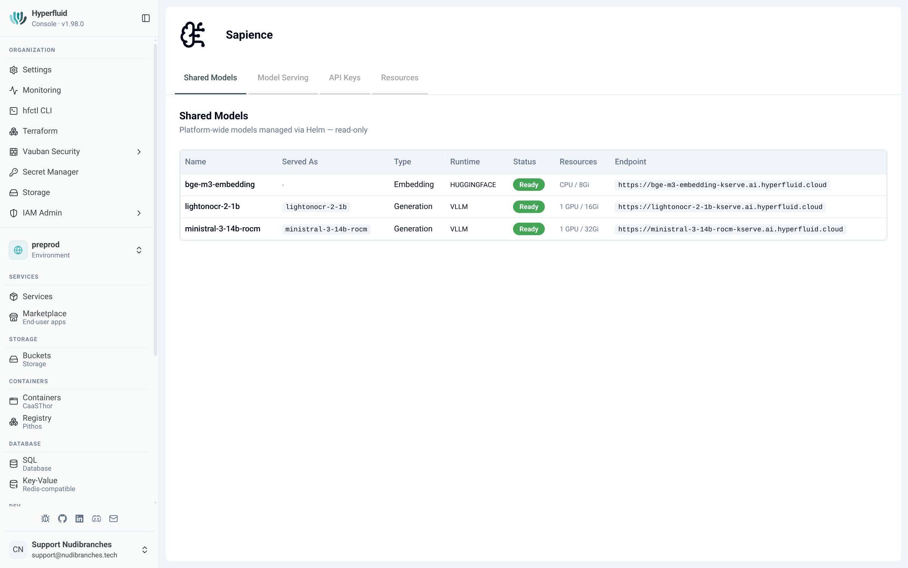Open the LinkedIn icon link
This screenshot has width=908, height=568.
point(79,518)
